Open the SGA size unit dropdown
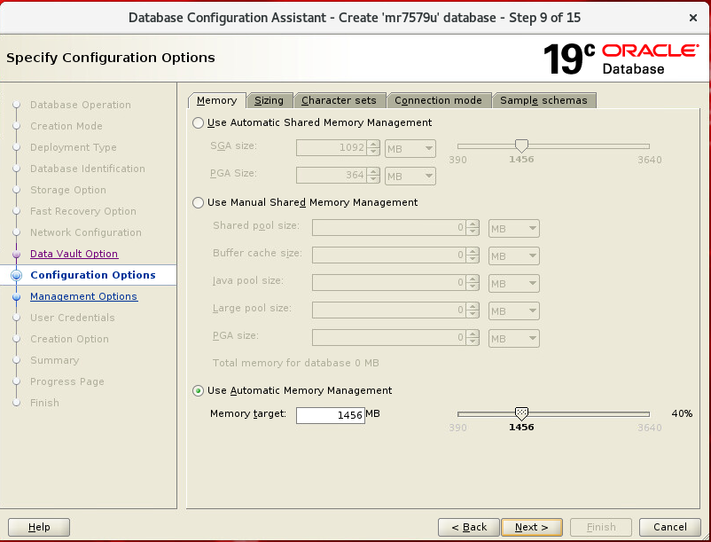Image resolution: width=711 pixels, height=542 pixels. (x=410, y=149)
